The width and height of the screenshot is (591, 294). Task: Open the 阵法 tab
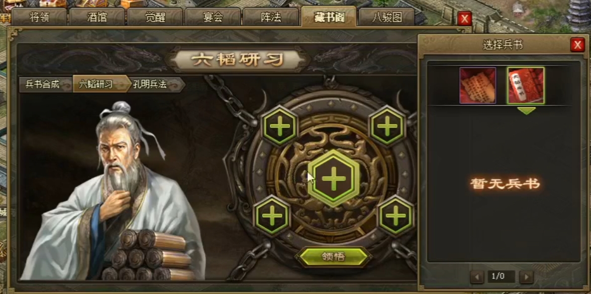click(x=271, y=18)
